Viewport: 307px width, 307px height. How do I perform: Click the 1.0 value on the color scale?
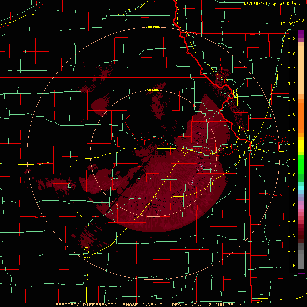click(x=292, y=205)
